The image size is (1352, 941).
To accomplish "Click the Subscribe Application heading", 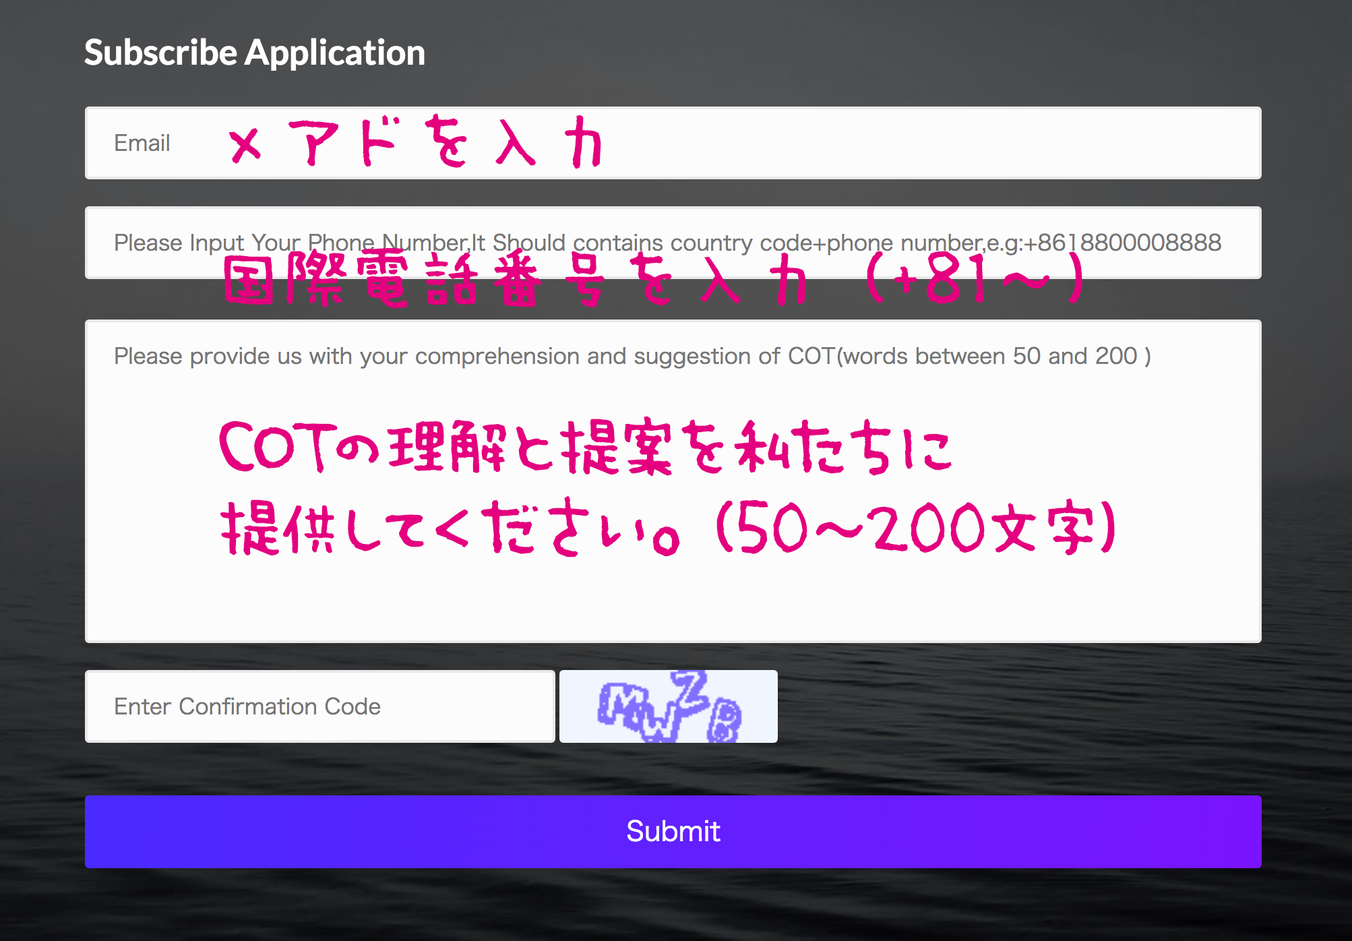I will 255,53.
